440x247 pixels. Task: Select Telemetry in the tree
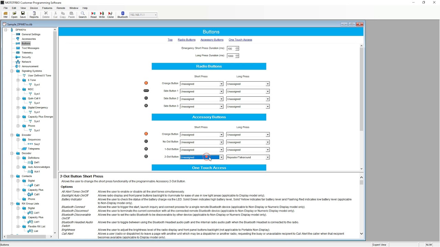point(27,52)
